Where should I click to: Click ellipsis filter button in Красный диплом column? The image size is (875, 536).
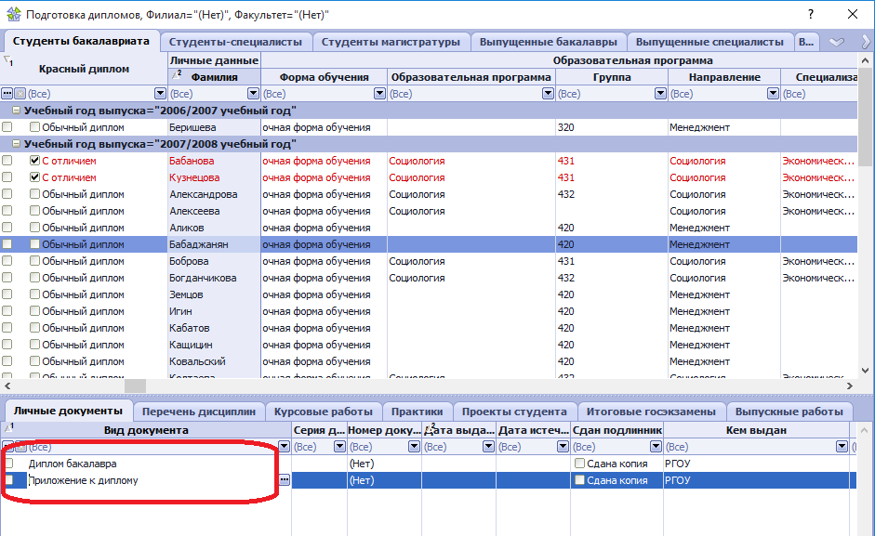7,94
